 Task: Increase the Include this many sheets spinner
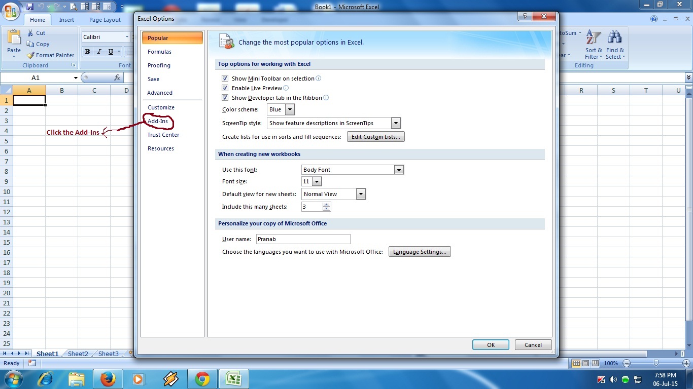327,204
